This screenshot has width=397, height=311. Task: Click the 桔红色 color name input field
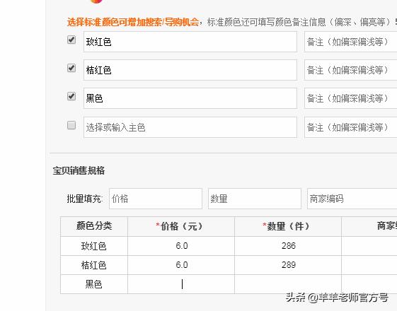point(190,70)
